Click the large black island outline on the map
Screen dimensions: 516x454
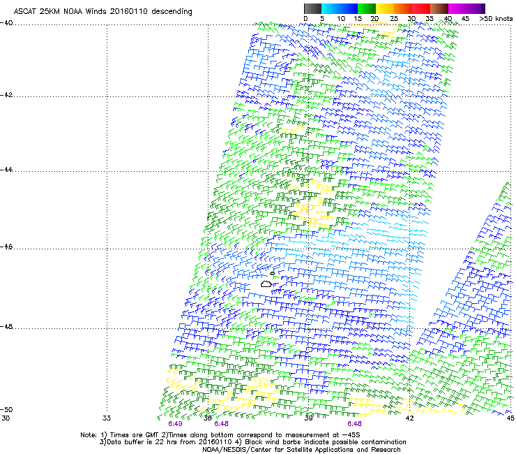(x=266, y=284)
